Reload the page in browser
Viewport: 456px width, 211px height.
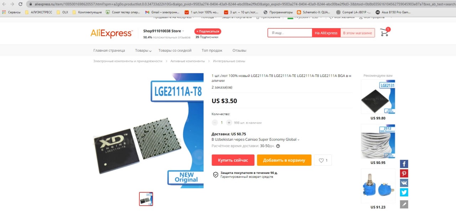20,4
